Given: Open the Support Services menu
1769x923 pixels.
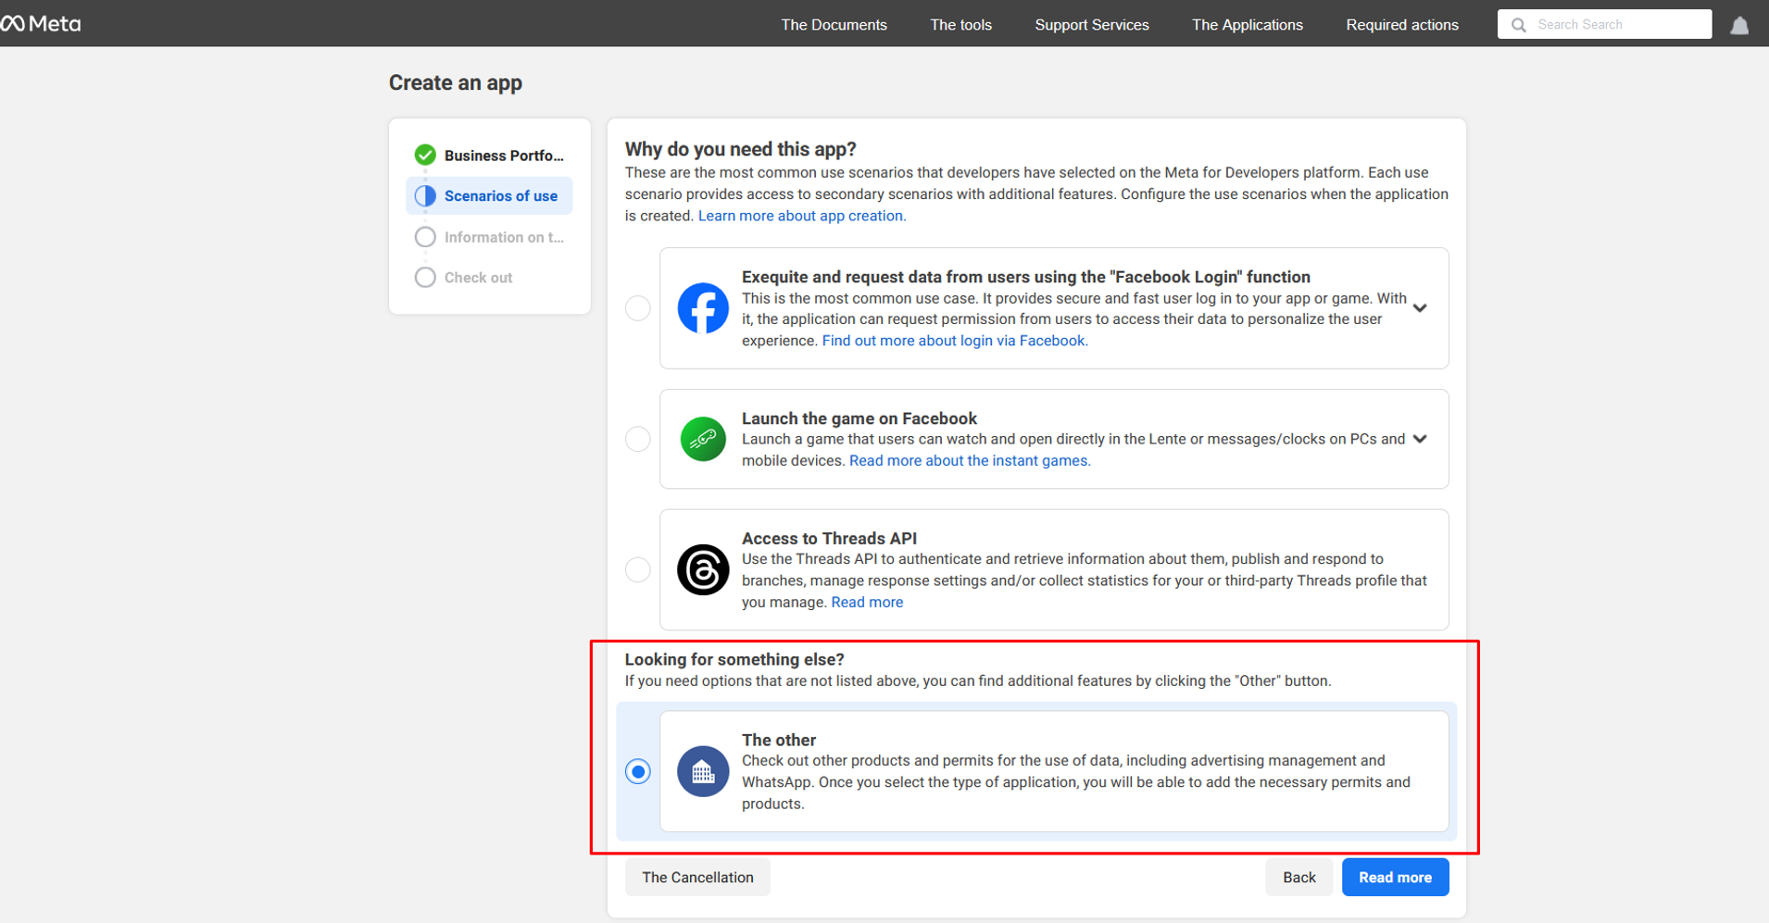Looking at the screenshot, I should [1091, 25].
